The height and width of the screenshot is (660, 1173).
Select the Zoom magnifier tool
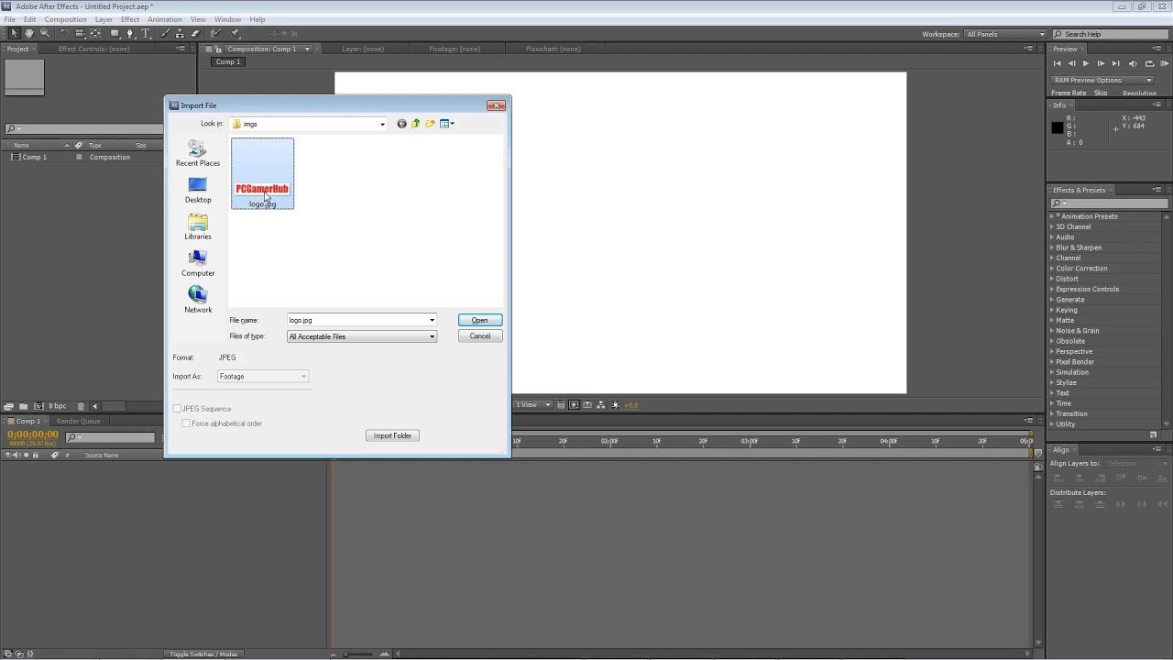(x=45, y=33)
